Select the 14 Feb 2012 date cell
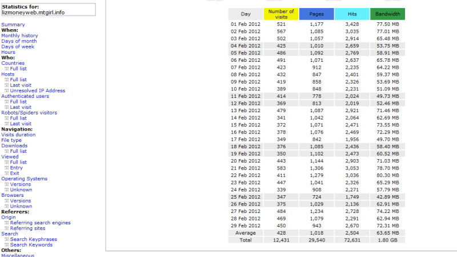 coord(246,118)
